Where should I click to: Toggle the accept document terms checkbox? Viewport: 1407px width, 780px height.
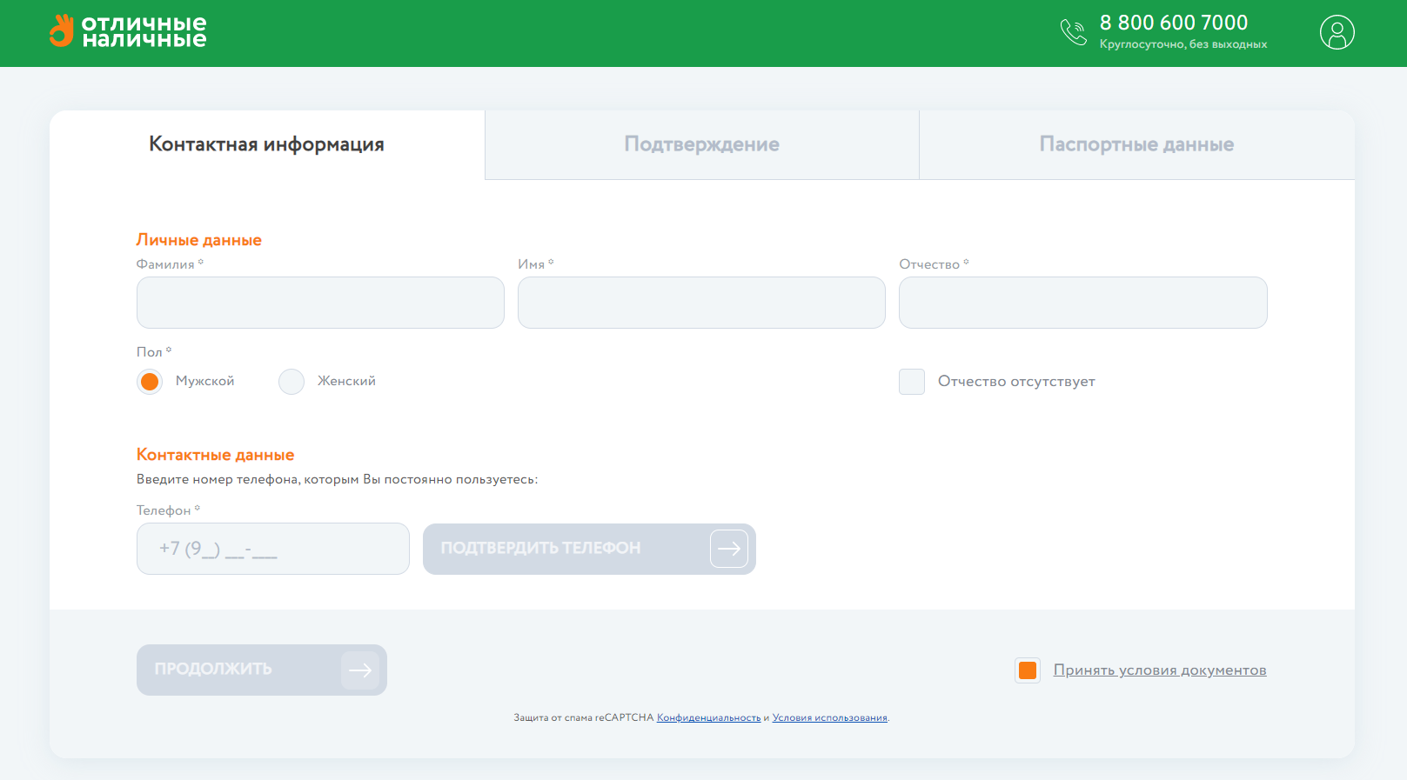coord(1028,670)
